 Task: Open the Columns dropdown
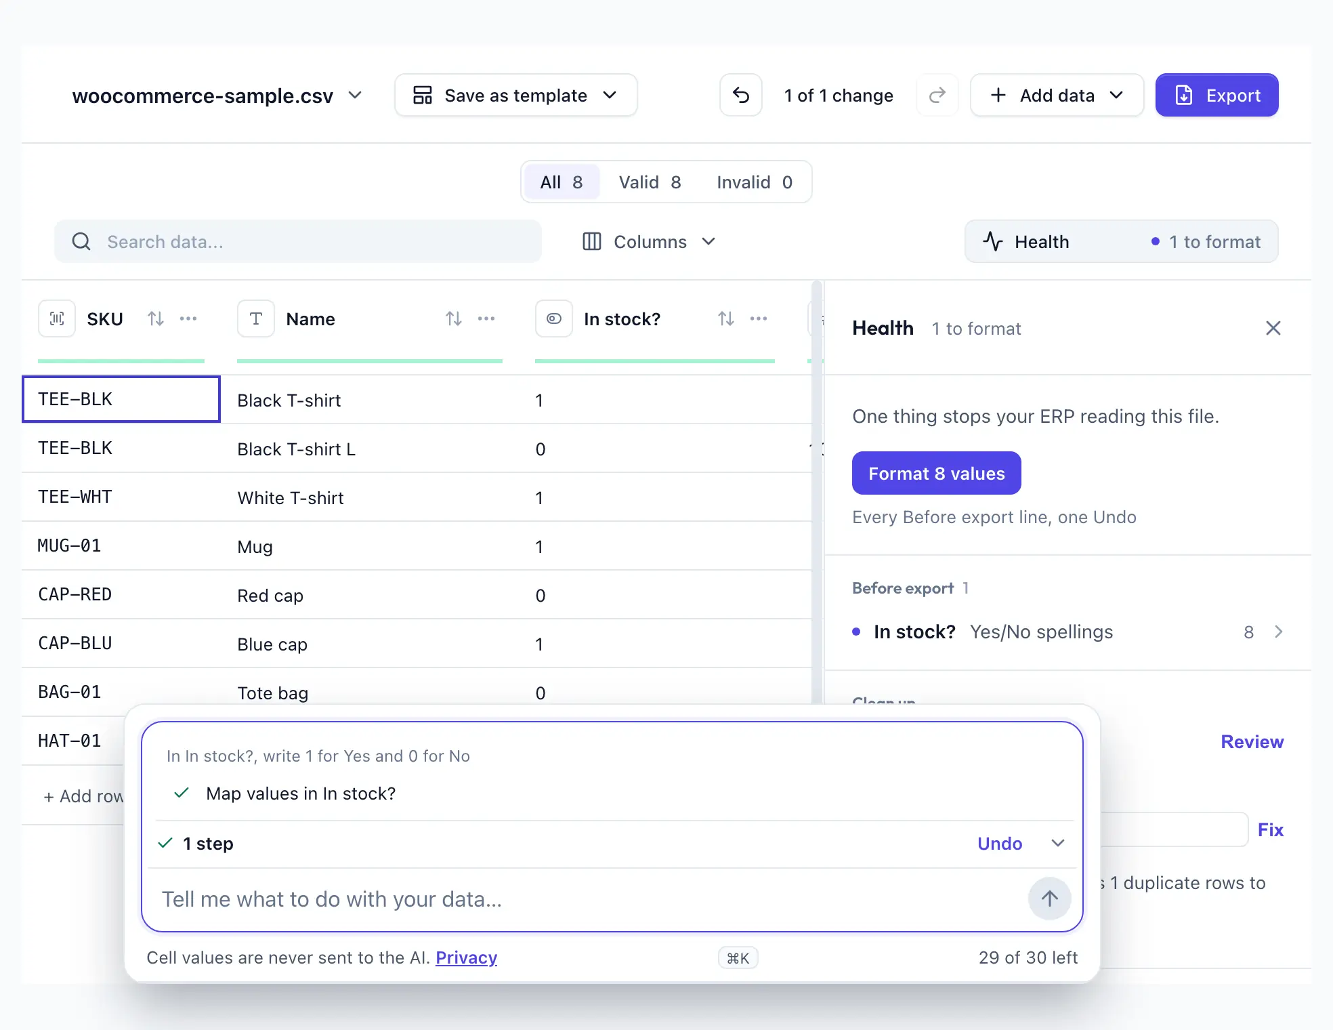pos(649,241)
